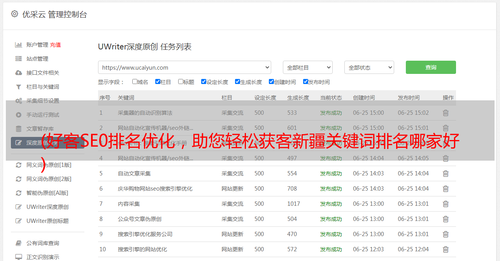Screen dimensions: 500x261
Task: Click the funnel icon for 栏目与关键词
Action: click(18, 87)
